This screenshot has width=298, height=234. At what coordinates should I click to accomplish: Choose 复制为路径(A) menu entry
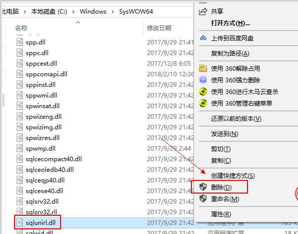(230, 53)
